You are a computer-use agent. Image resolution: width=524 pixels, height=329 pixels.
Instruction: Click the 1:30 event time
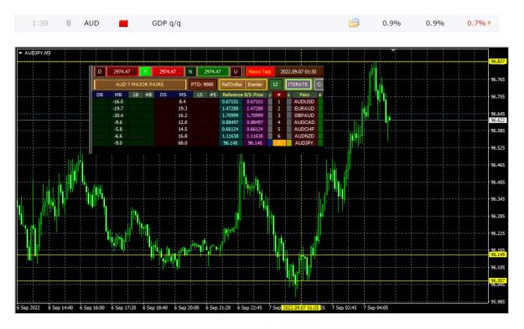click(40, 23)
